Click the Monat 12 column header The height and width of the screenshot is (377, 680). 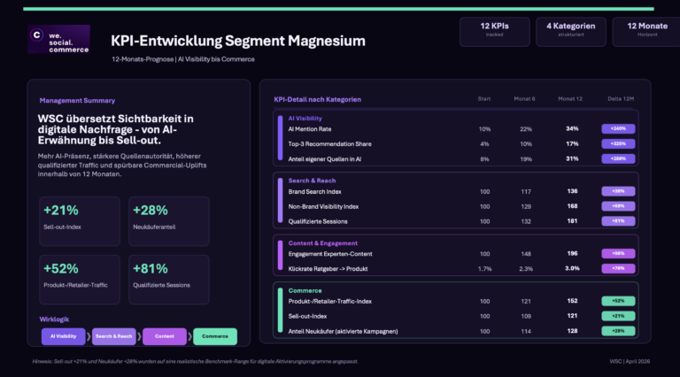(570, 99)
